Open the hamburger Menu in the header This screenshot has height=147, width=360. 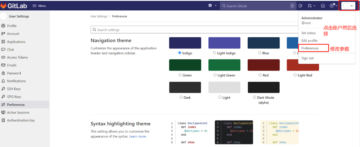[x=39, y=6]
